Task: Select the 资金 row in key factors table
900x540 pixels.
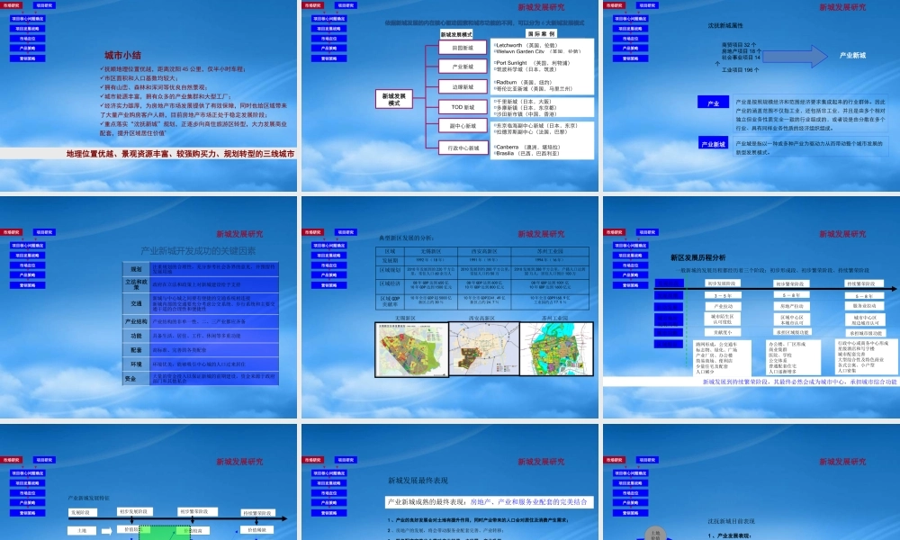Action: pyautogui.click(x=201, y=378)
